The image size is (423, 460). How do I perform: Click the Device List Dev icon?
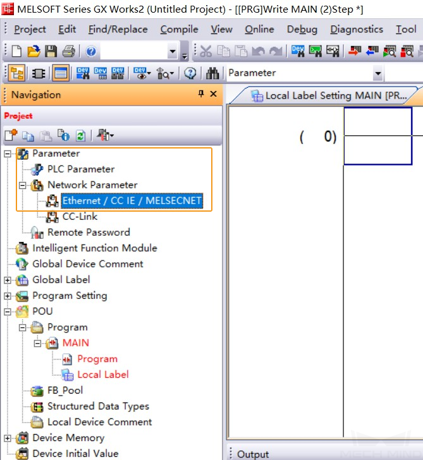(x=101, y=73)
